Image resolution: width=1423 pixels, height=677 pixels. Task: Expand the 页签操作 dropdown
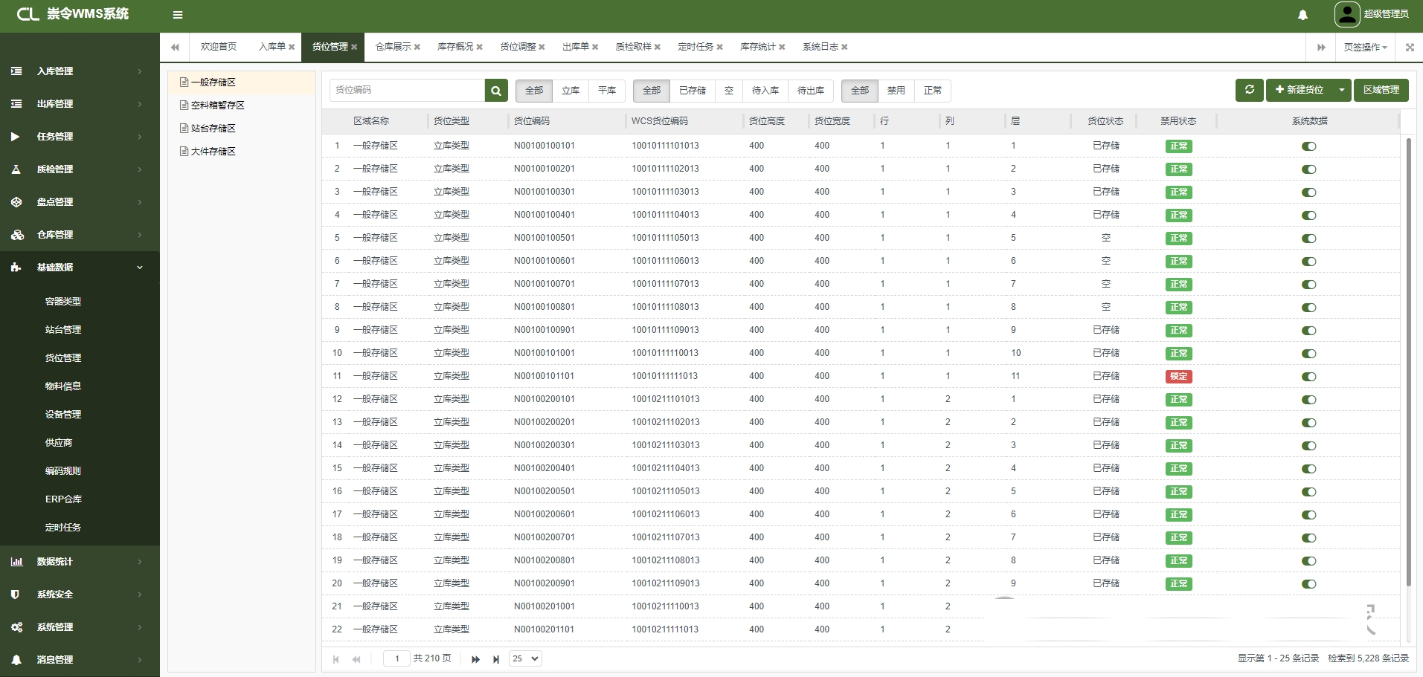tap(1365, 47)
